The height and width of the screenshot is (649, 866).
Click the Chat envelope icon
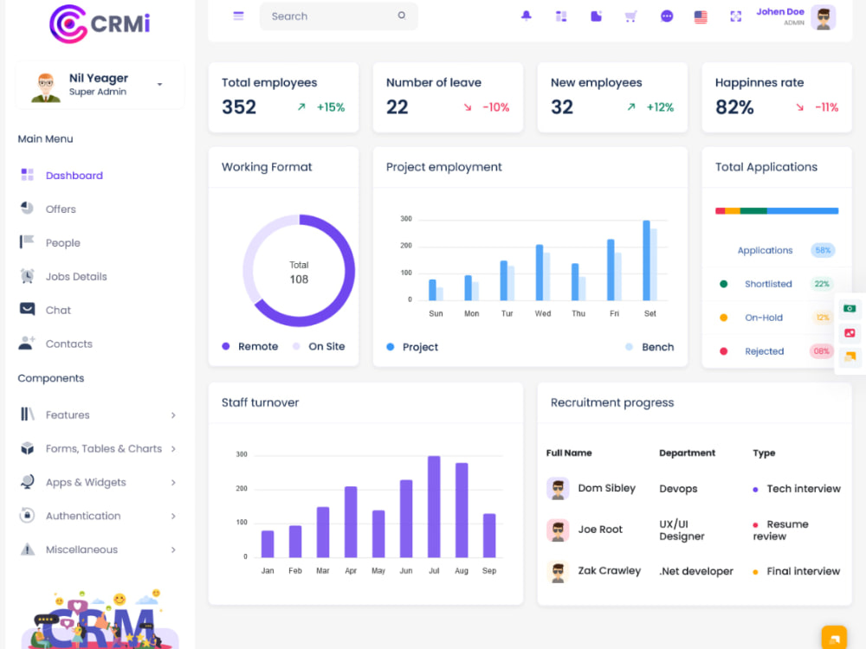(27, 309)
